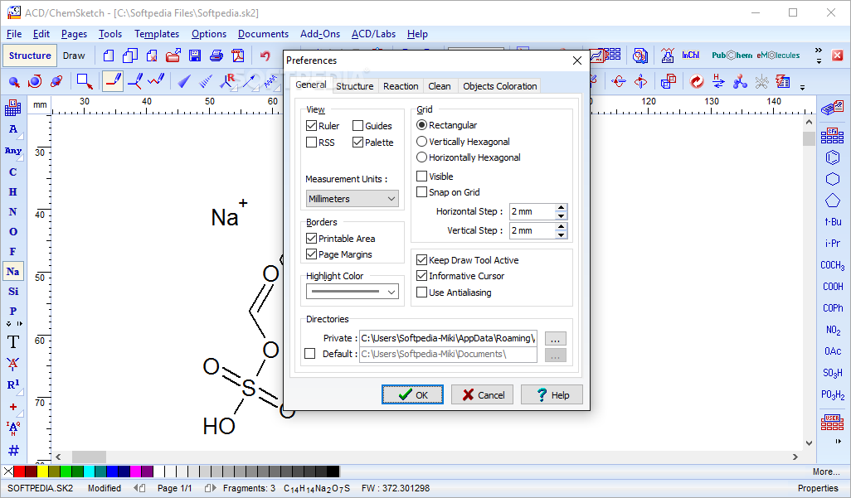
Task: Pick the yellow color swatch
Action: point(43,471)
